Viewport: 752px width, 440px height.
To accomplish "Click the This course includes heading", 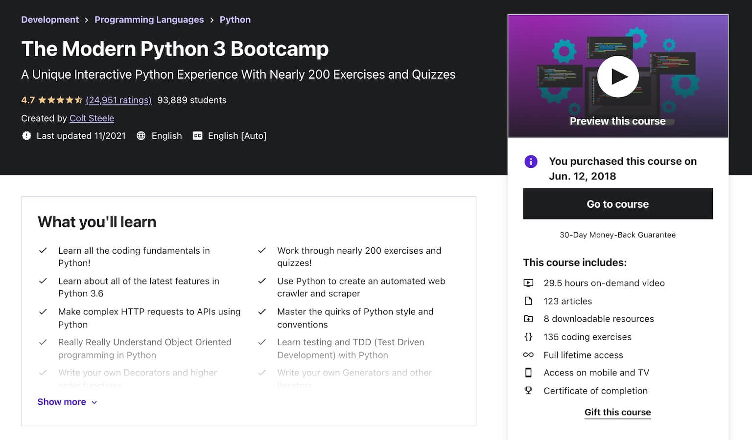I will [575, 263].
